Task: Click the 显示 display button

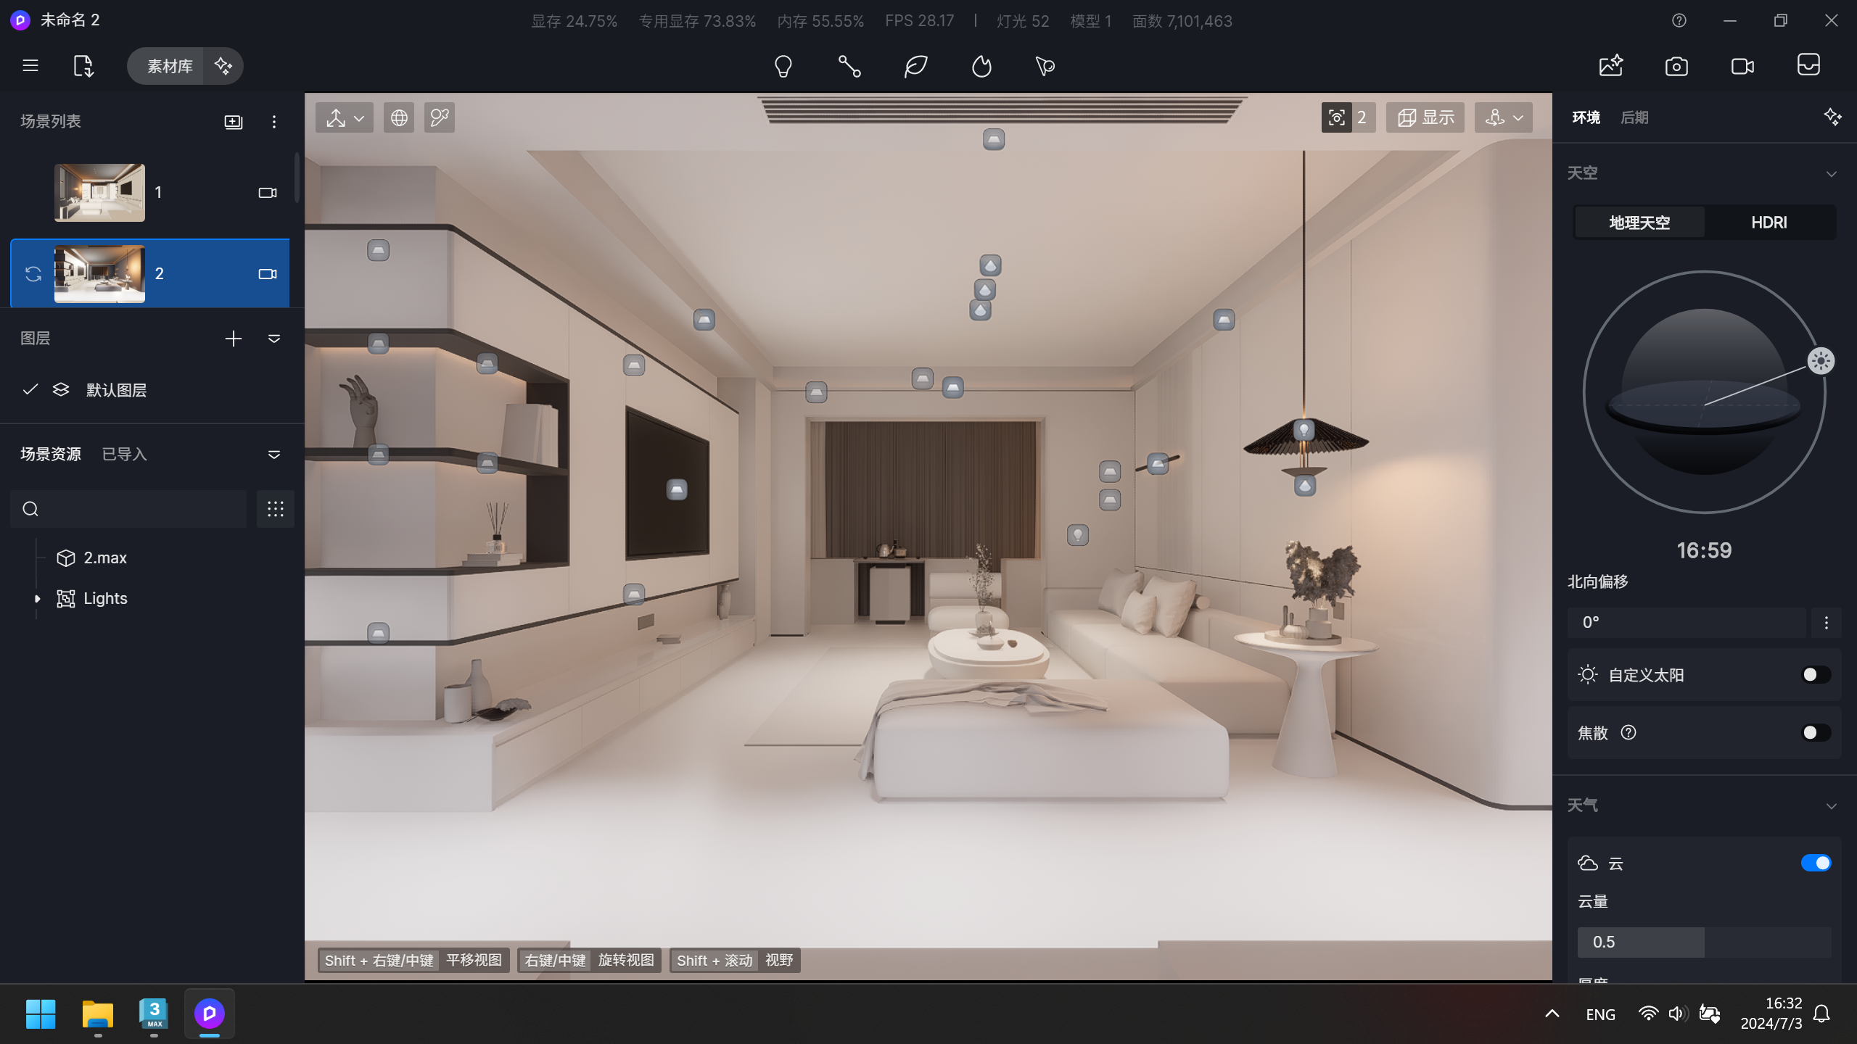Action: 1425,117
